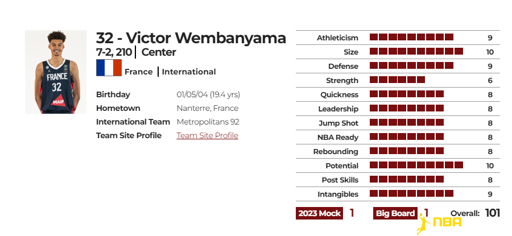Click the Big Board badge
The width and height of the screenshot is (512, 236).
395,213
